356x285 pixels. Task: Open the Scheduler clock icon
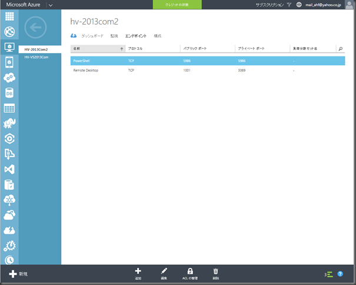(x=9, y=260)
